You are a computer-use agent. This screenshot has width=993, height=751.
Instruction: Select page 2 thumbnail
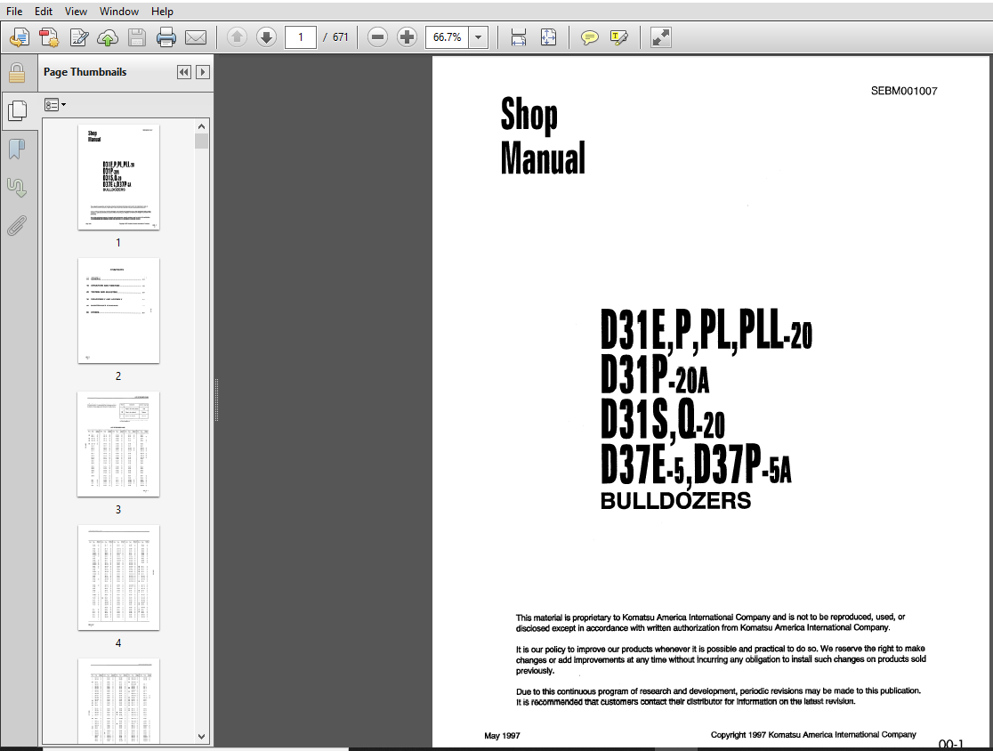point(118,311)
